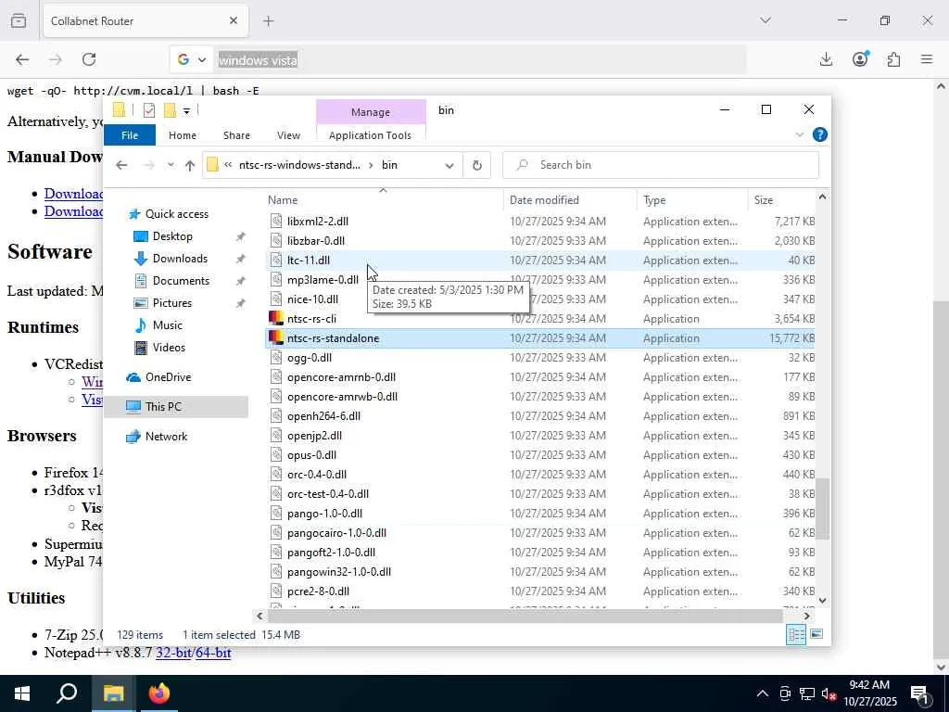Open the File tab in Explorer ribbon
This screenshot has width=949, height=712.
[x=130, y=135]
